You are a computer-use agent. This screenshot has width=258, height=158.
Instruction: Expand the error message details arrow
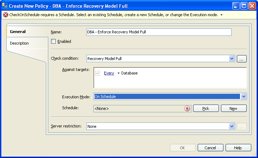tap(221, 15)
